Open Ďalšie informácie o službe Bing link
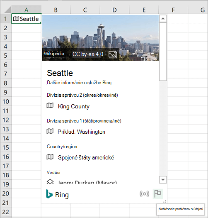Viewport: 208px width, 218px height. [x=79, y=83]
